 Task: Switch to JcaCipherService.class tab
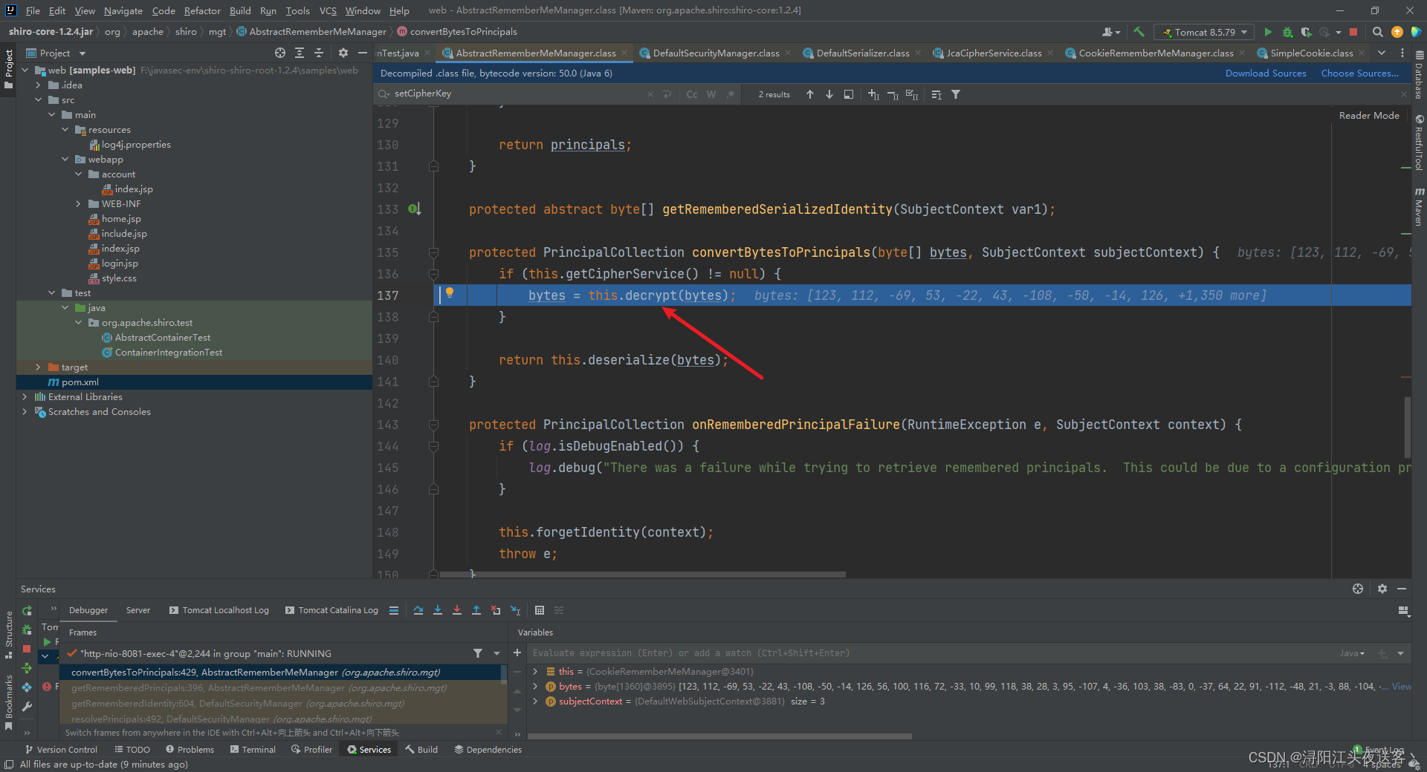click(993, 53)
